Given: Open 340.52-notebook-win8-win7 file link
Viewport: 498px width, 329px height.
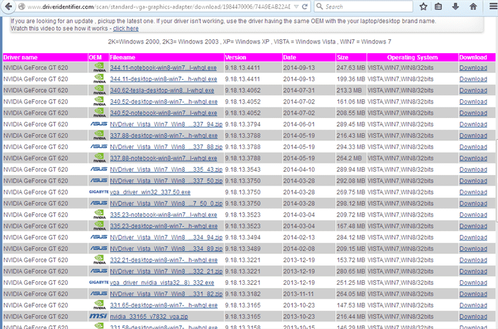Looking at the screenshot, I should tap(163, 113).
